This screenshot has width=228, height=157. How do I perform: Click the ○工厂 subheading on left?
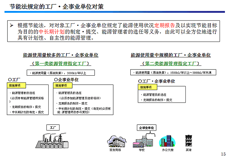click(14, 79)
